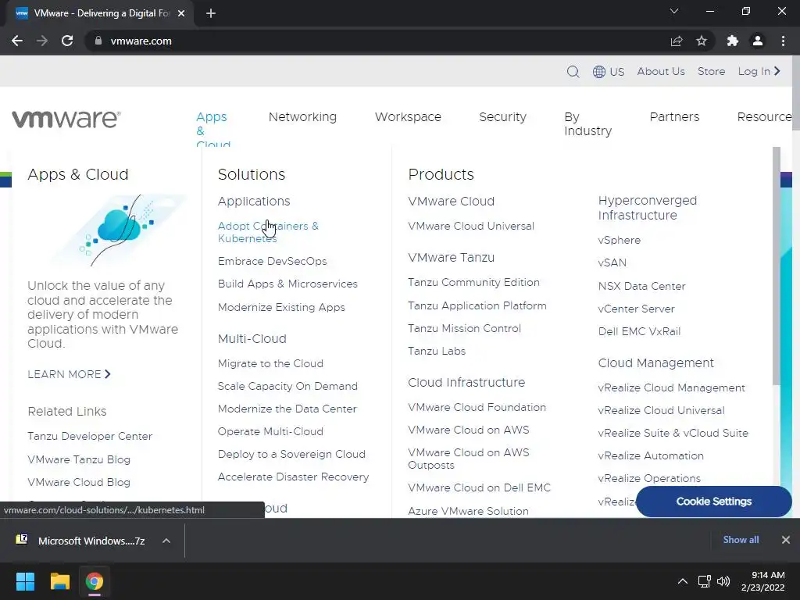Open File Explorer from taskbar
Screen dimensions: 800x600
pyautogui.click(x=59, y=581)
